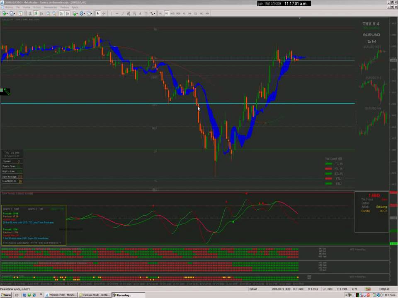
Task: Toggle chart auto scroll
Action: tap(61, 13)
